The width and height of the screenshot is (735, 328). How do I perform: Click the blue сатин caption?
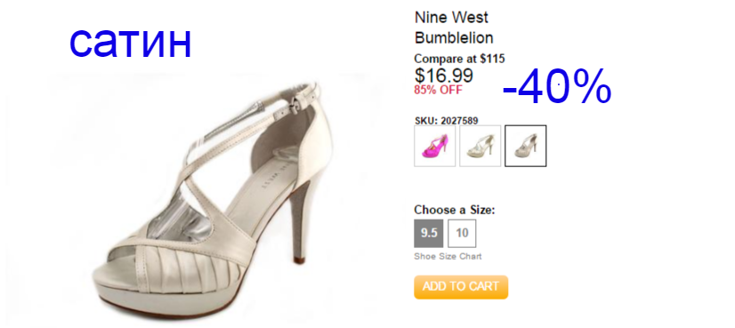pos(130,42)
